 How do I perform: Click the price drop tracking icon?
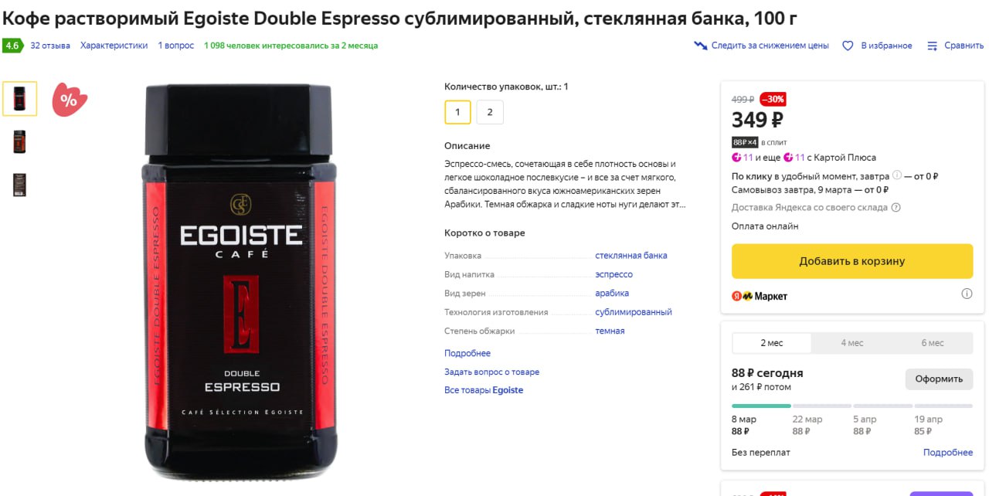[x=701, y=46]
